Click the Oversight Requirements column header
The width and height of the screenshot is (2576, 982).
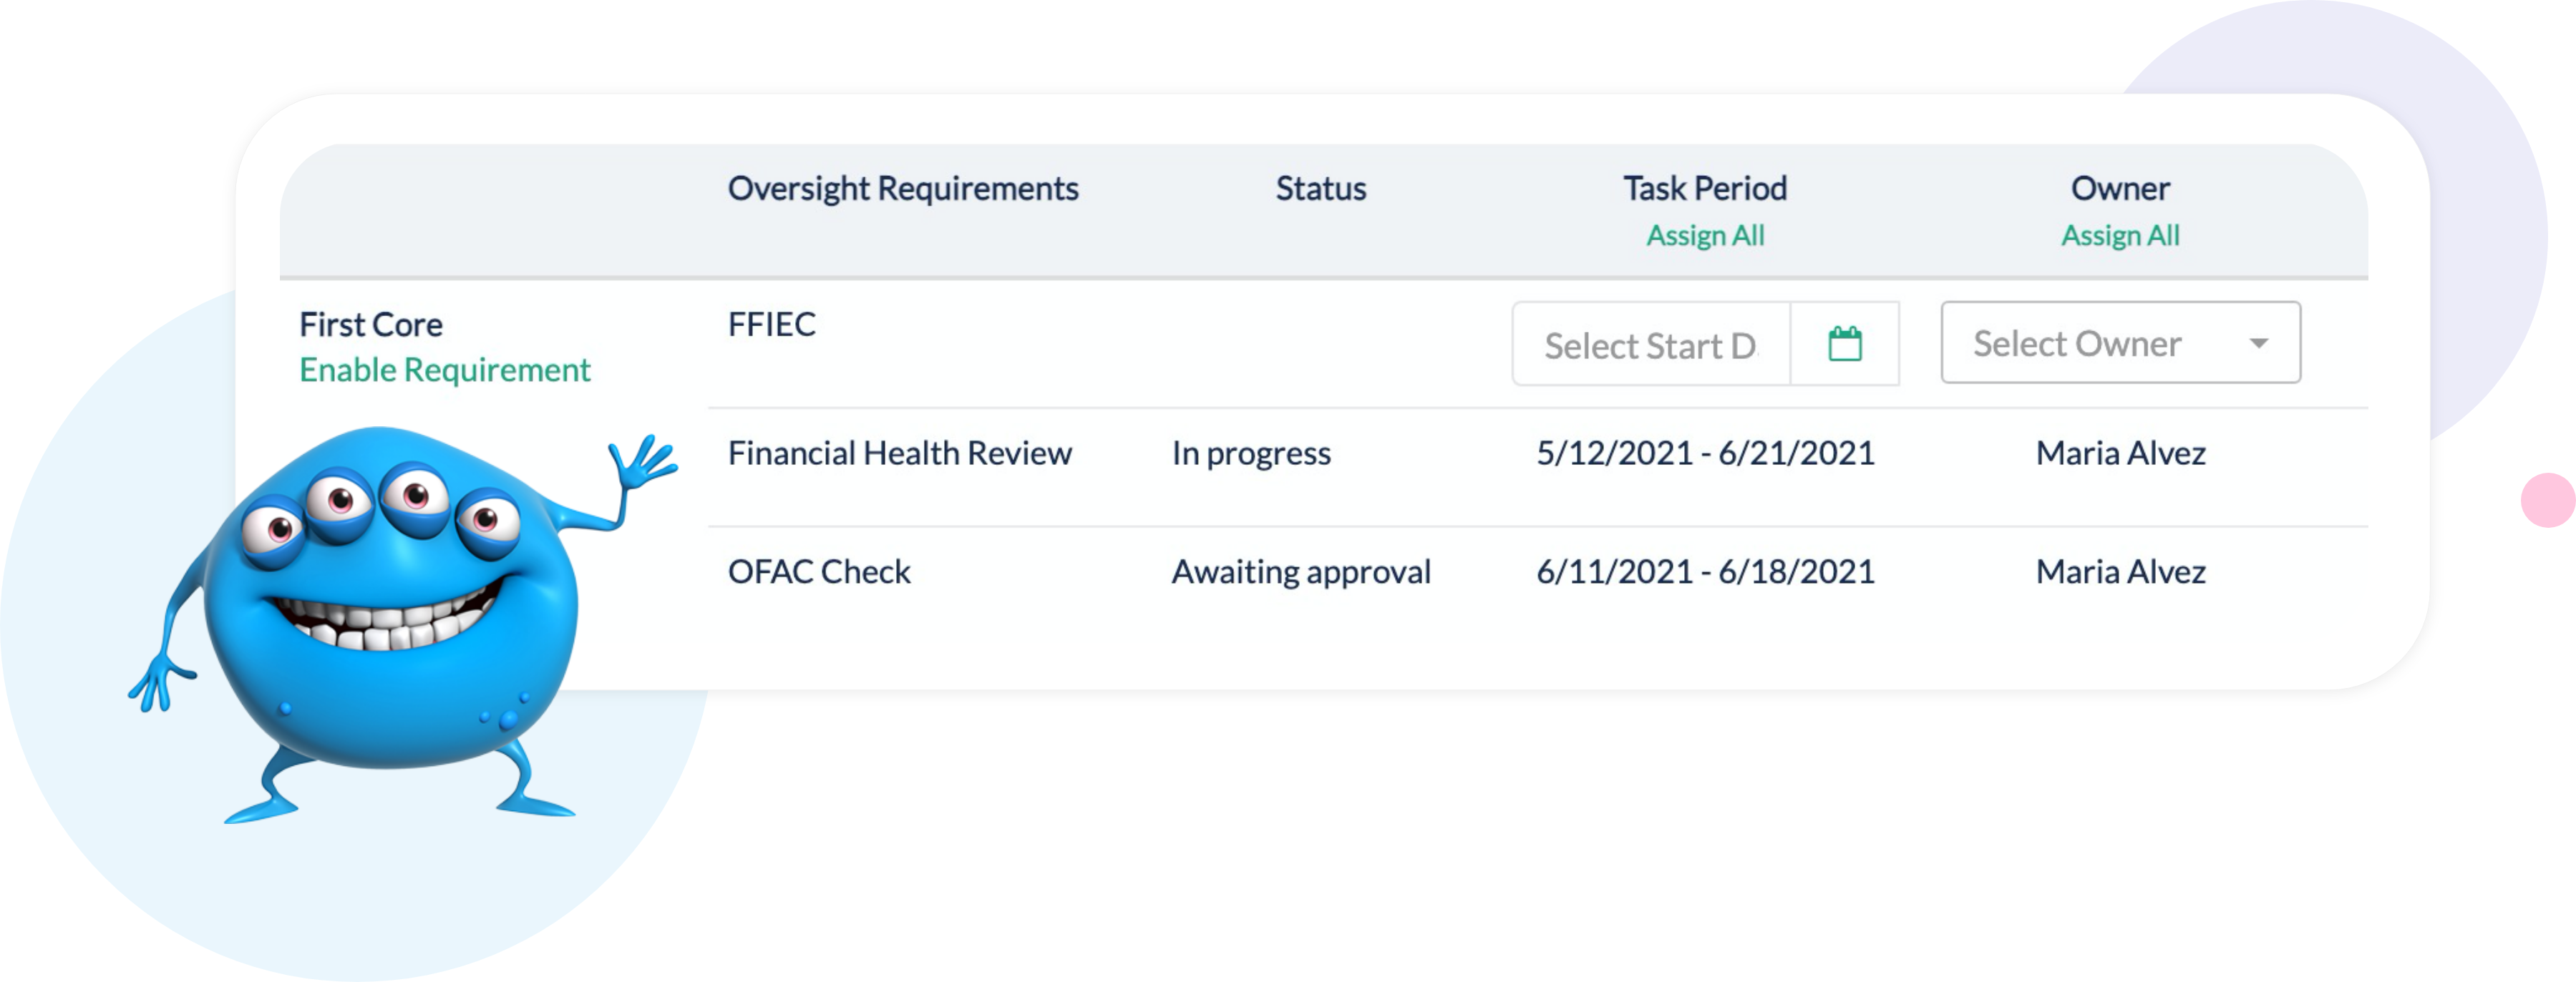coord(903,189)
